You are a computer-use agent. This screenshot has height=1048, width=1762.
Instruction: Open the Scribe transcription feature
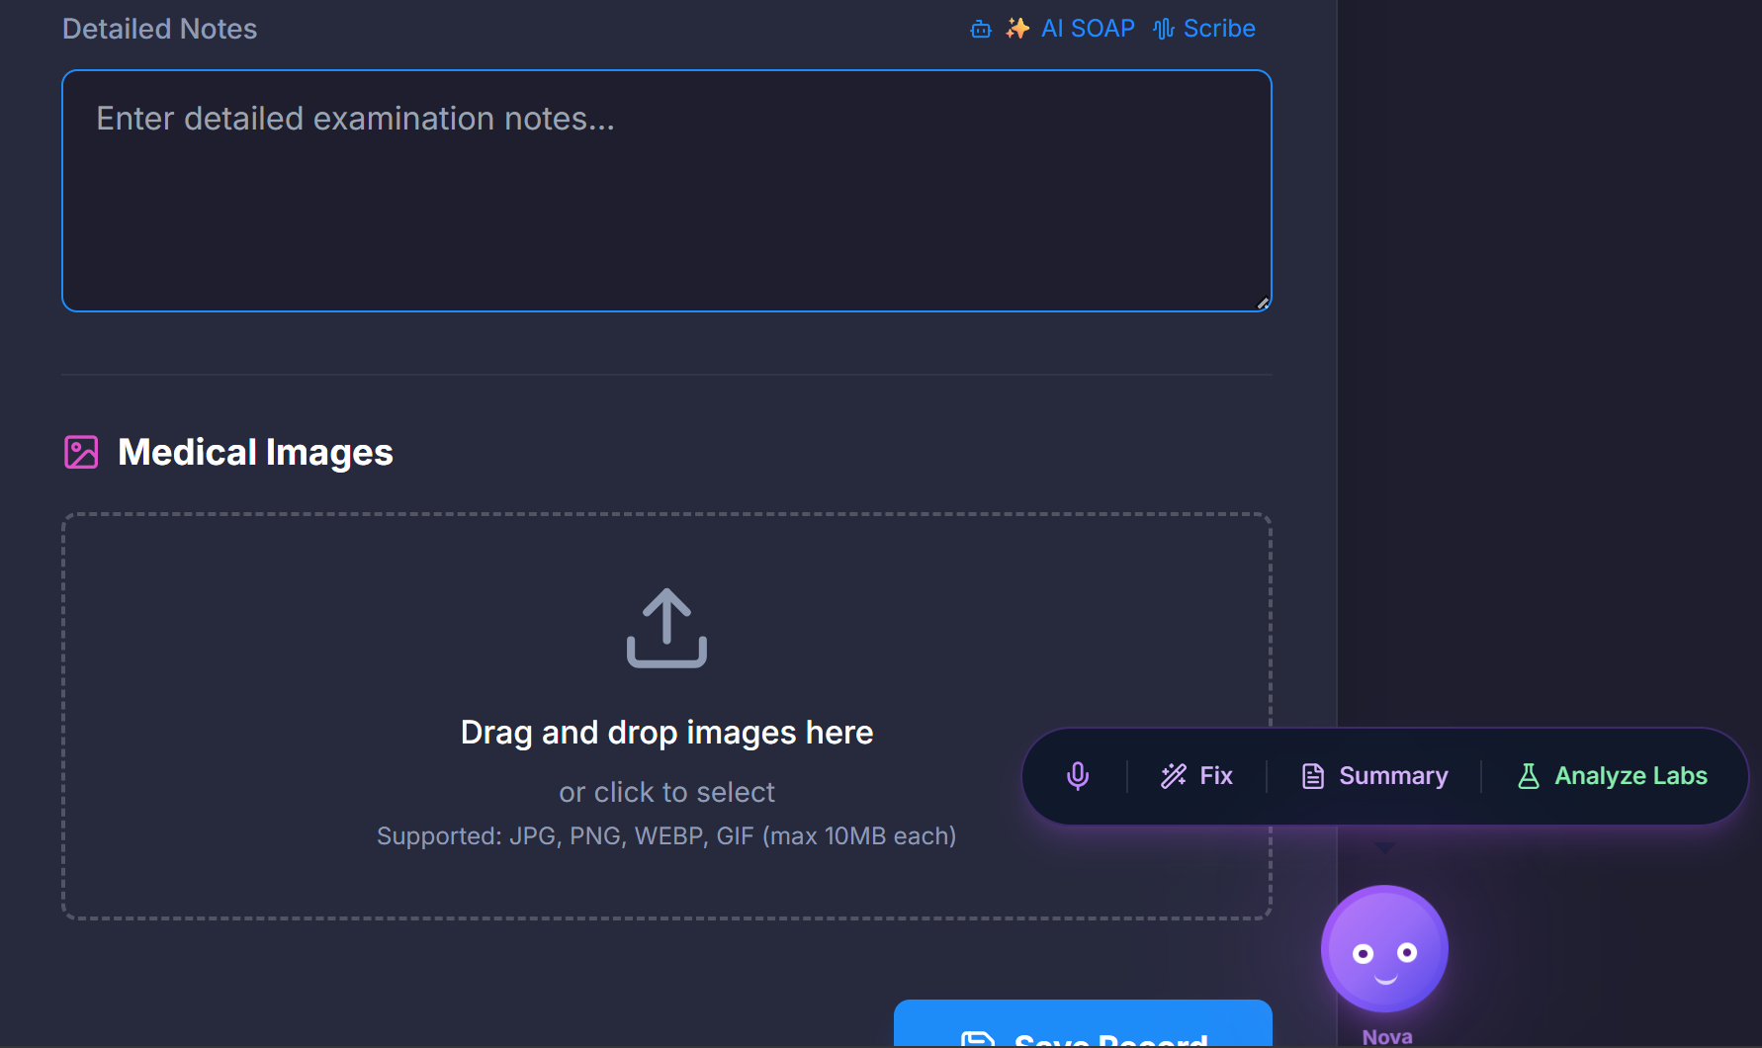(x=1219, y=28)
